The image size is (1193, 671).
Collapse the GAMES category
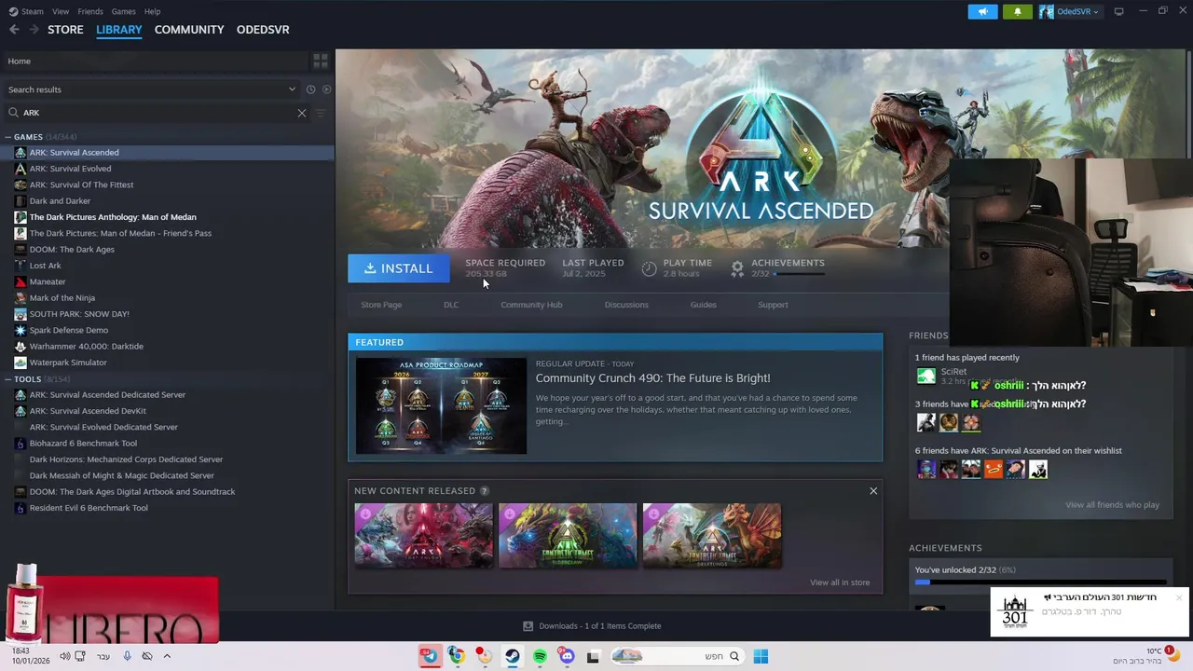(8, 137)
